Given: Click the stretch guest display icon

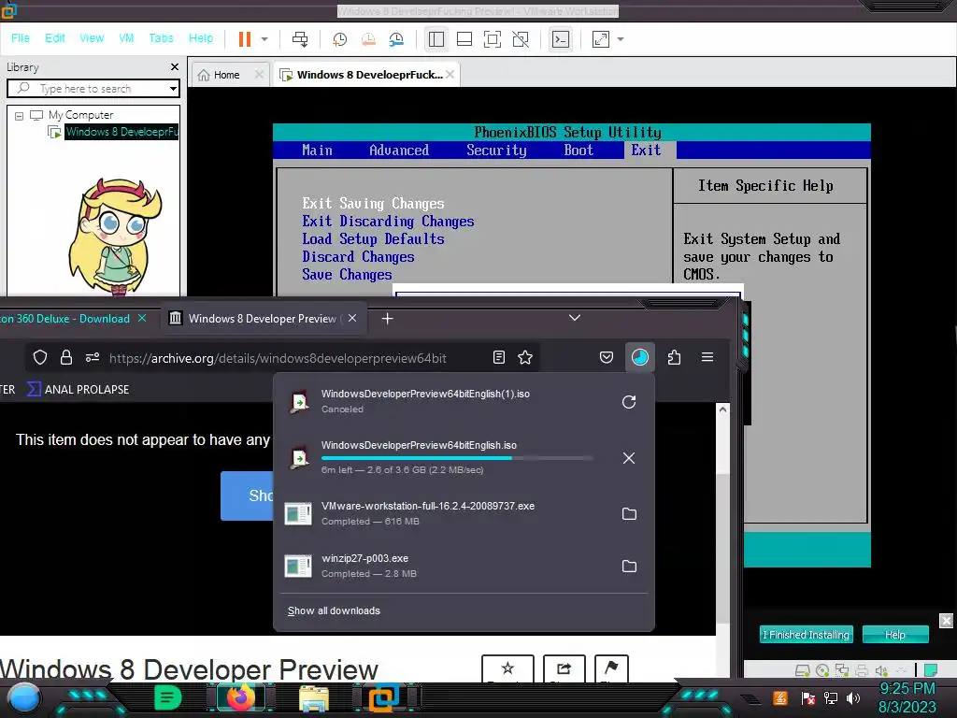Looking at the screenshot, I should coord(601,39).
